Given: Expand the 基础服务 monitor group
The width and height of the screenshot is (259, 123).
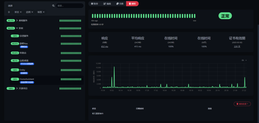Looking at the screenshot, I should point(17,20).
